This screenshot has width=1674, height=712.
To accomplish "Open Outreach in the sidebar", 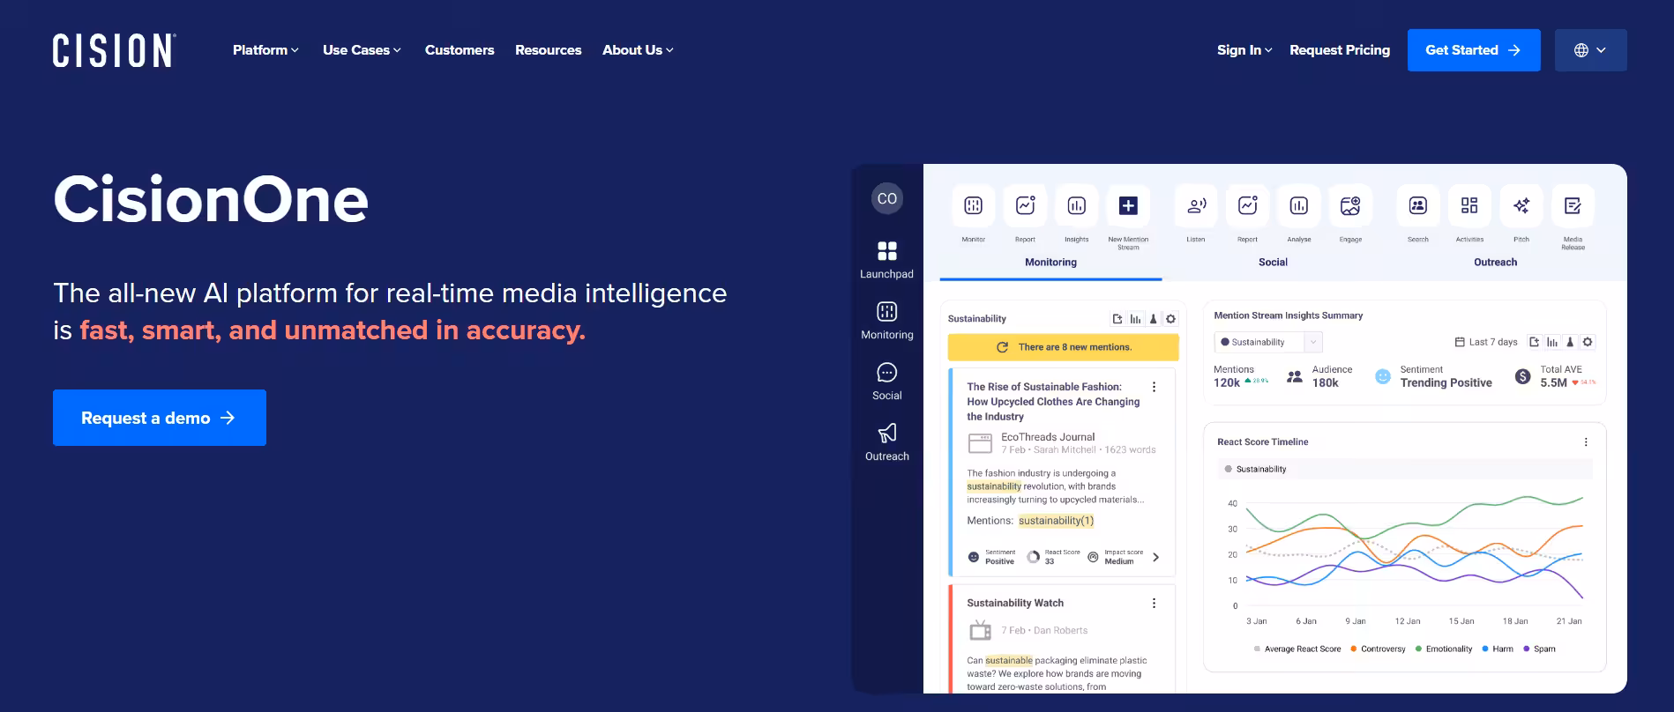I will [x=887, y=442].
